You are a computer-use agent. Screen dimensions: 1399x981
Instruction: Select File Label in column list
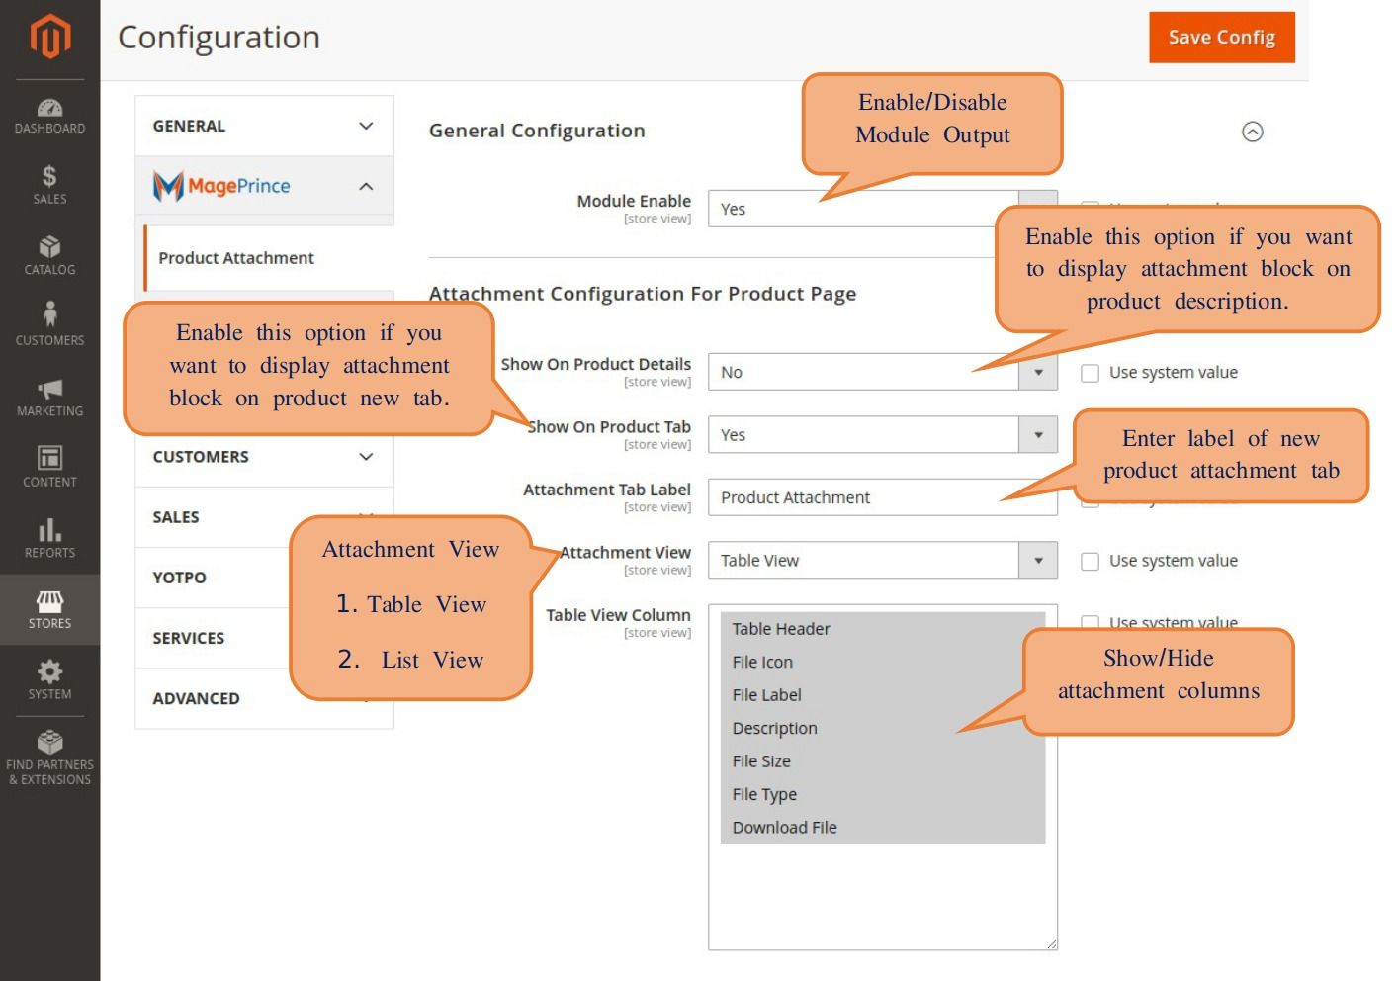(x=883, y=695)
